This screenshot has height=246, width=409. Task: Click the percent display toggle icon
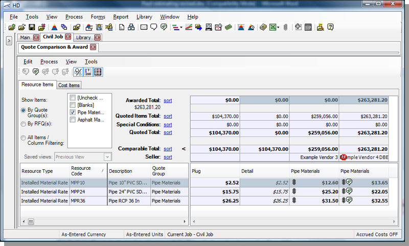coord(78,72)
